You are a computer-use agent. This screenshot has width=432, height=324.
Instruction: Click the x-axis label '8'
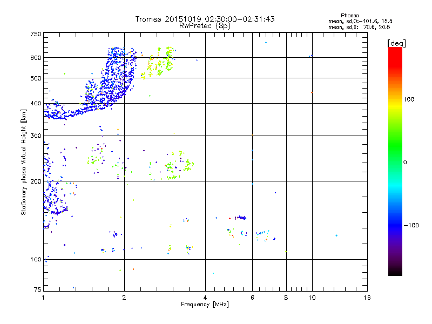point(286,298)
